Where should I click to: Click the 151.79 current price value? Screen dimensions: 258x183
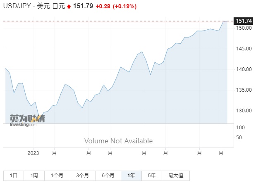pos(83,7)
